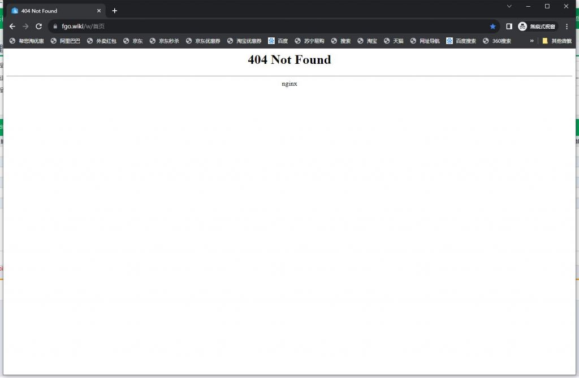579x378 pixels.
Task: Open Chrome's three-dot menu
Action: [567, 26]
